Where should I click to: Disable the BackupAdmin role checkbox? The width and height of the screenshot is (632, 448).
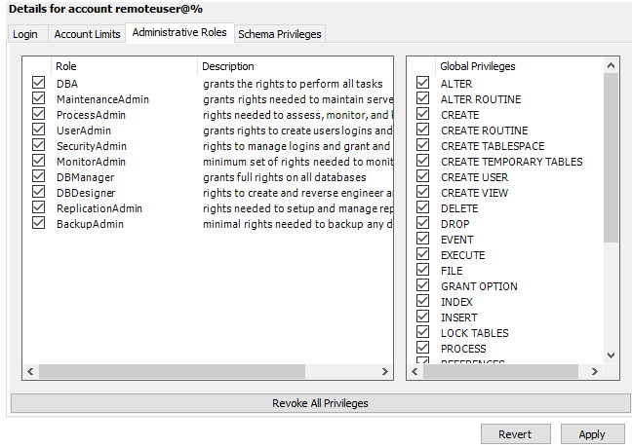click(x=38, y=224)
